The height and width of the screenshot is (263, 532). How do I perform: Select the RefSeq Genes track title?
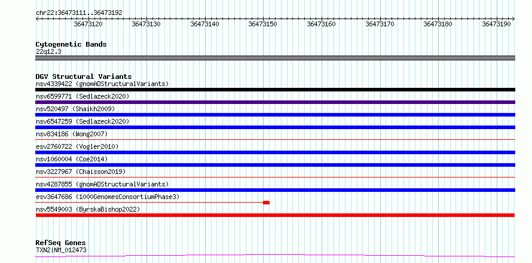point(61,243)
